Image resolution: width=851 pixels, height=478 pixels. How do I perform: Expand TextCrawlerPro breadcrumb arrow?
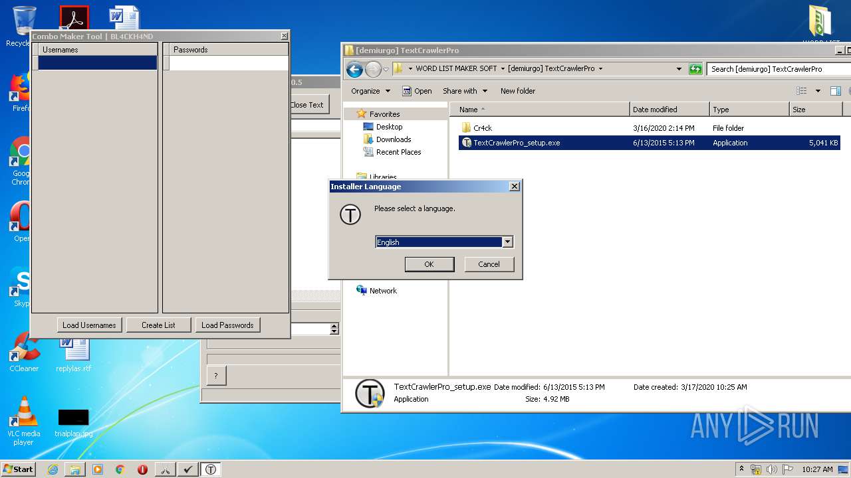(x=600, y=68)
